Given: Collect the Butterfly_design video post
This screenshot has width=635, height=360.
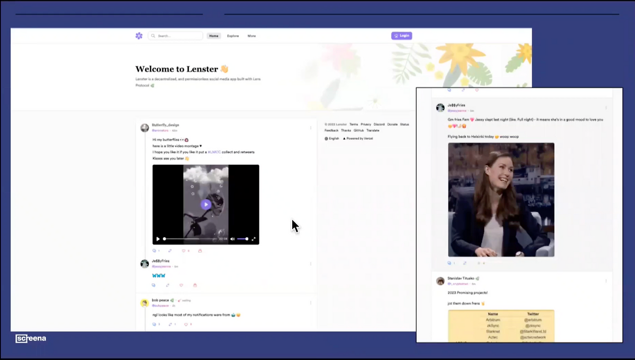Looking at the screenshot, I should click(200, 251).
